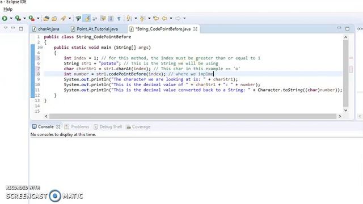Go to Previous Annotation icon
Image resolution: width=363 pixels, height=204 pixels.
(142, 18)
